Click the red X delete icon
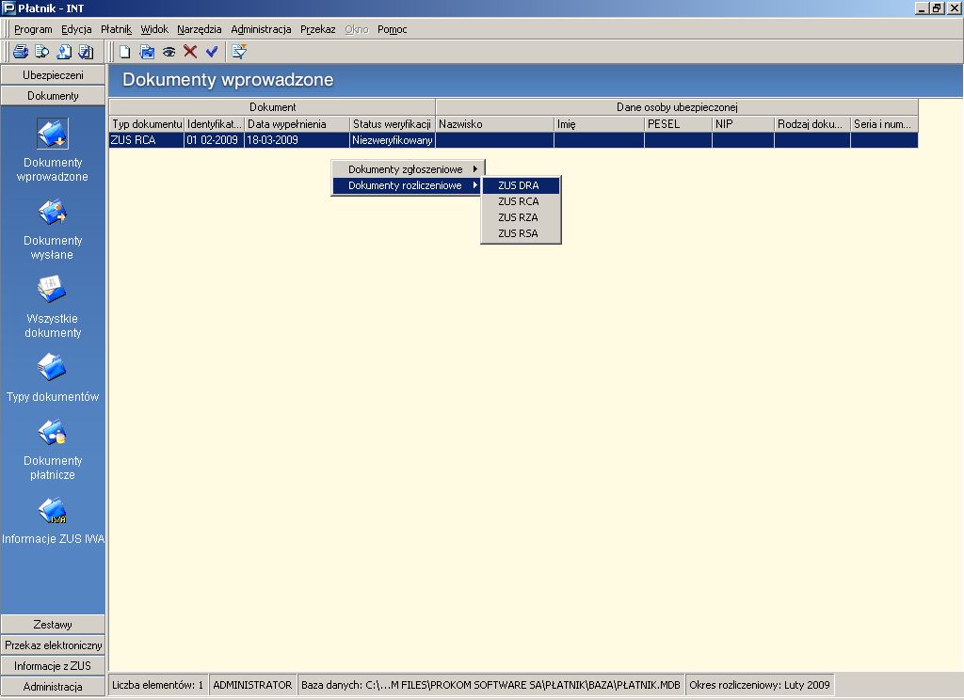The image size is (964, 700). (190, 52)
